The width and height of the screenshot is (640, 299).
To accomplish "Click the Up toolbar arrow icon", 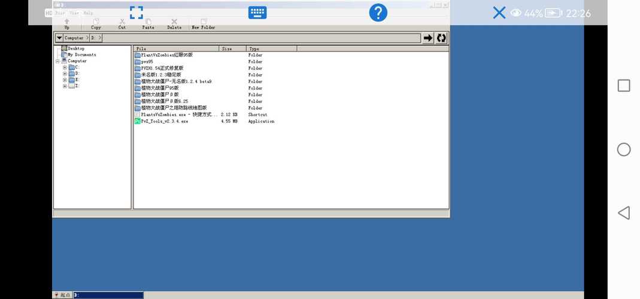I will (67, 22).
